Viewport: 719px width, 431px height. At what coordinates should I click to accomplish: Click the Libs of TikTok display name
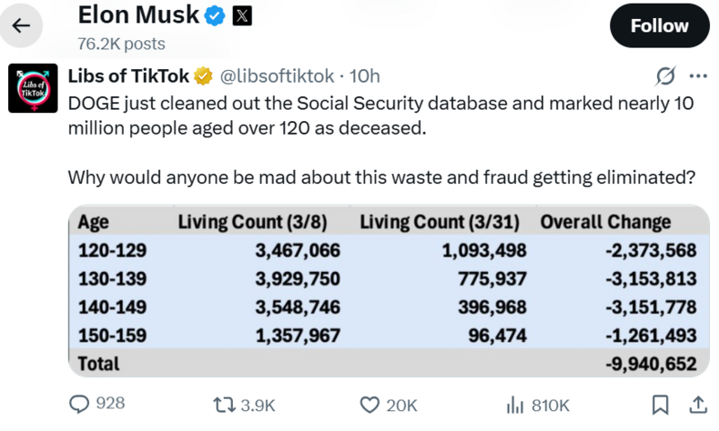pos(128,75)
